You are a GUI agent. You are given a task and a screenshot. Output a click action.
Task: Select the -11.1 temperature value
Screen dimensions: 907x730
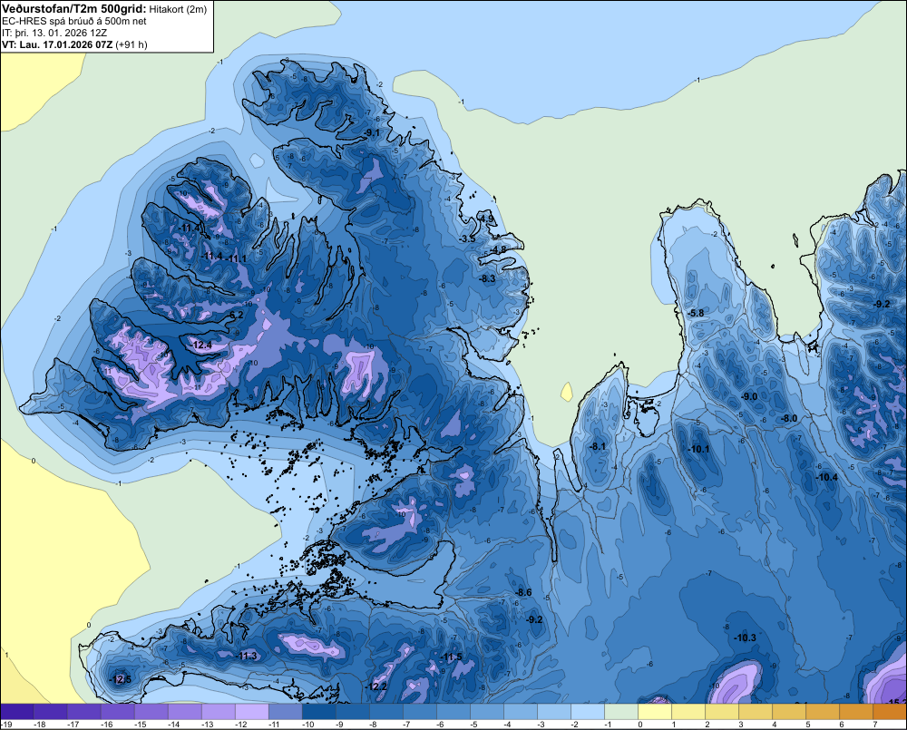[x=237, y=258]
